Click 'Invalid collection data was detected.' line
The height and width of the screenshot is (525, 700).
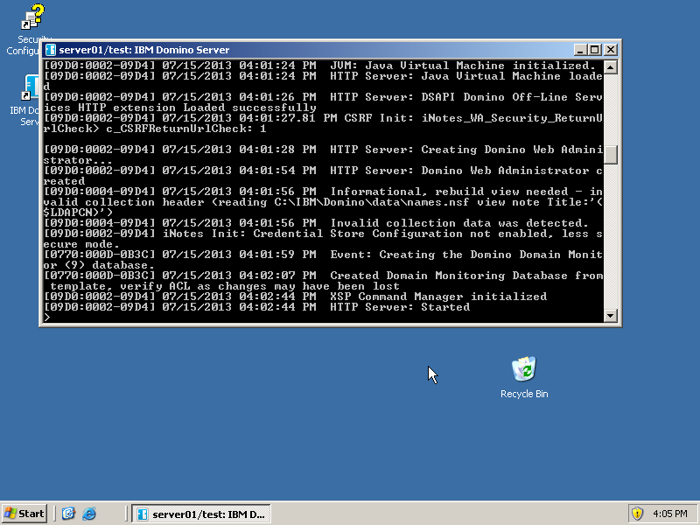point(316,223)
